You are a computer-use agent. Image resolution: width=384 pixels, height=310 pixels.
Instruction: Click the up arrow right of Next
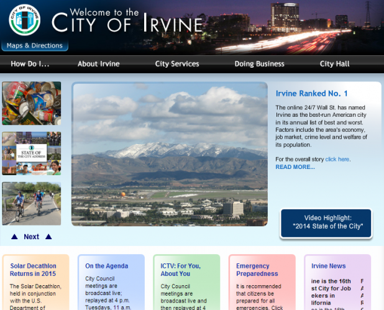(x=48, y=237)
